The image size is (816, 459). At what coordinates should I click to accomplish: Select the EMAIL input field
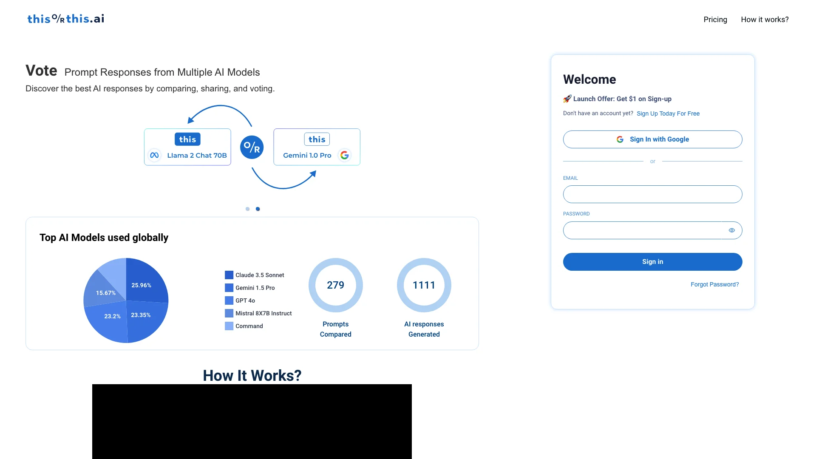(652, 194)
